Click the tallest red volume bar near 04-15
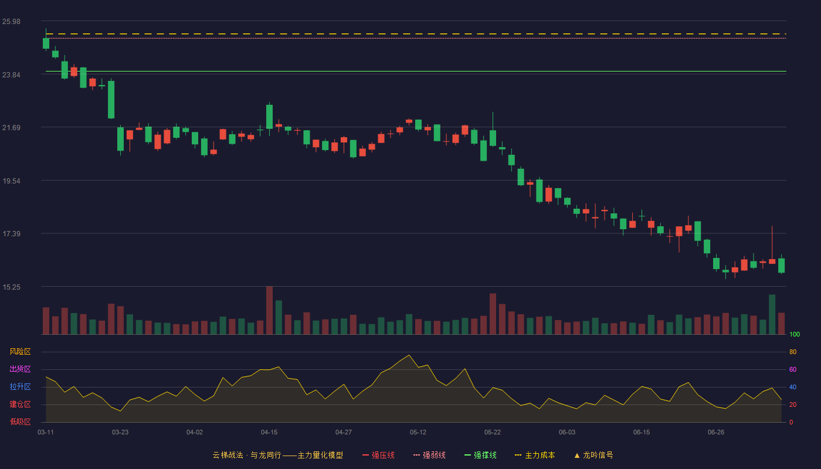 (x=269, y=310)
